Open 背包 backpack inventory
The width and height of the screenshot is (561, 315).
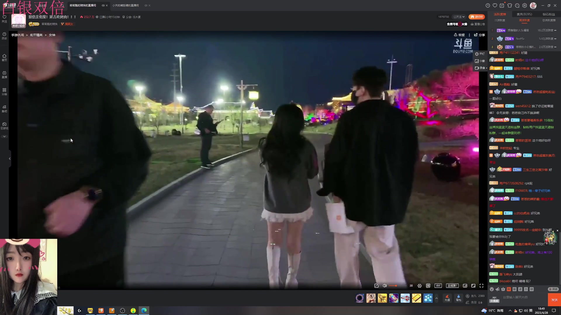pos(458,298)
